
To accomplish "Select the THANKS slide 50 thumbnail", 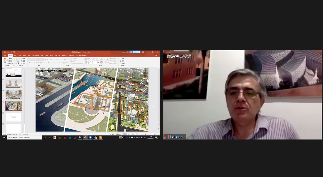I will point(14,117).
